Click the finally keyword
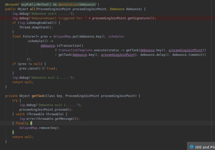Screen dimensions: 215x150 (x=22, y=123)
